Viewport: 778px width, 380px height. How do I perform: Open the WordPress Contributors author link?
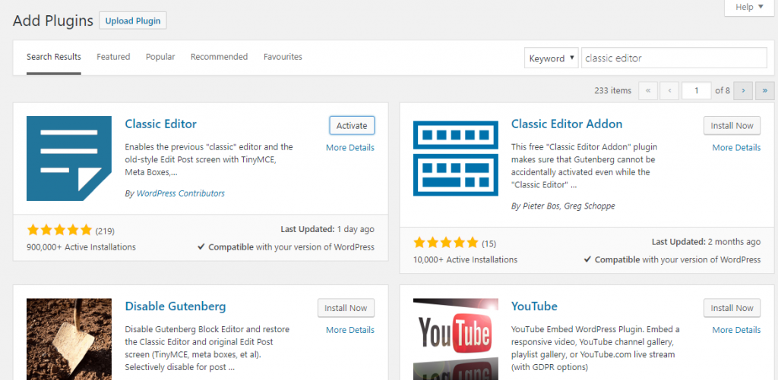pos(181,193)
